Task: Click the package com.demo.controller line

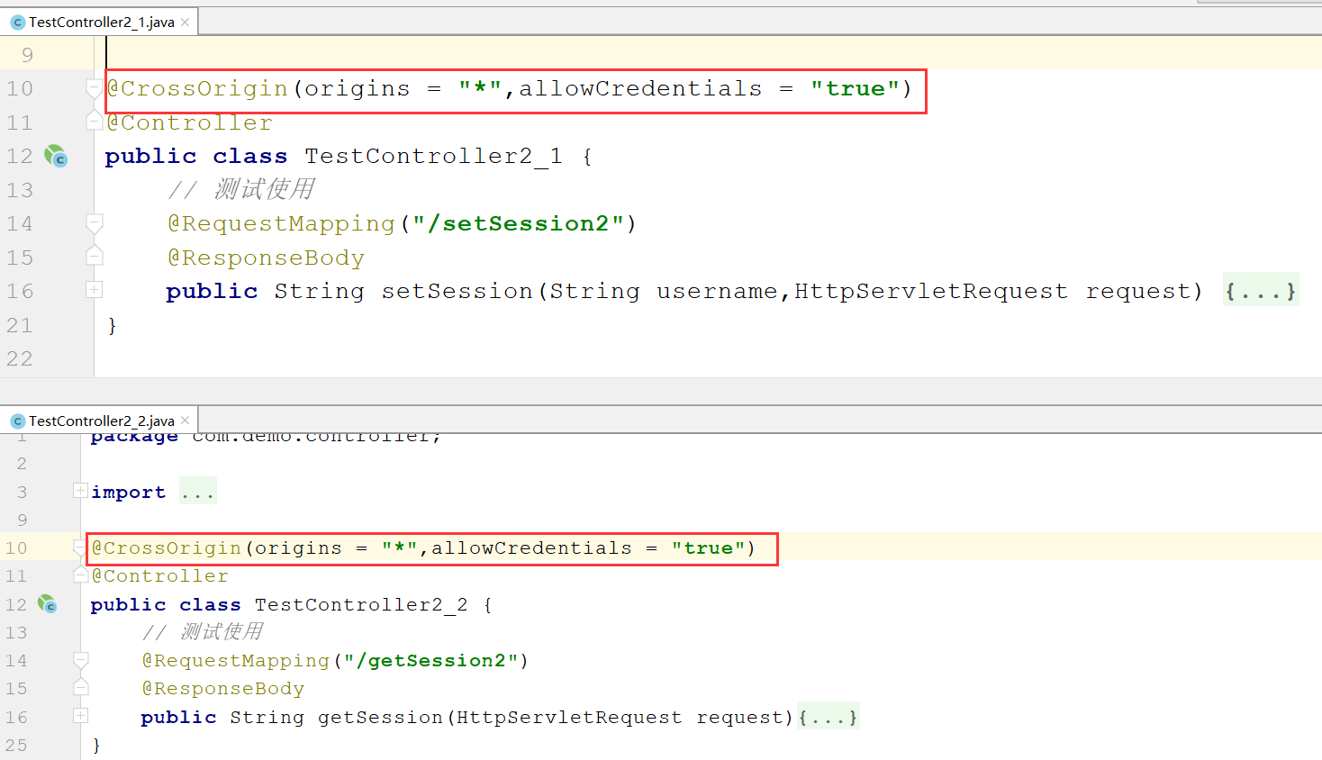Action: 266,437
